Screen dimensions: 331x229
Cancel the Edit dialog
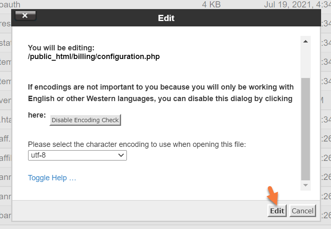click(x=302, y=211)
